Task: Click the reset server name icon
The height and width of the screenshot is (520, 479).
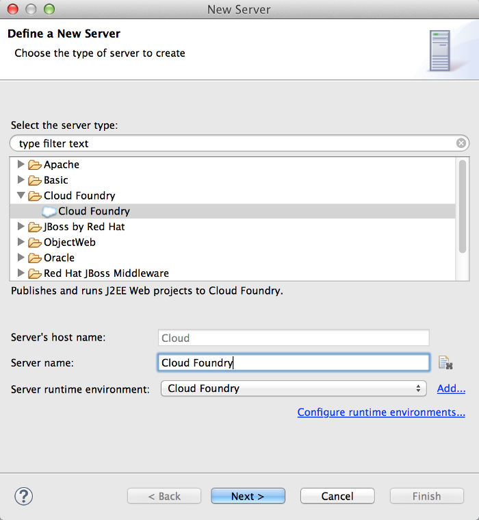Action: click(445, 363)
